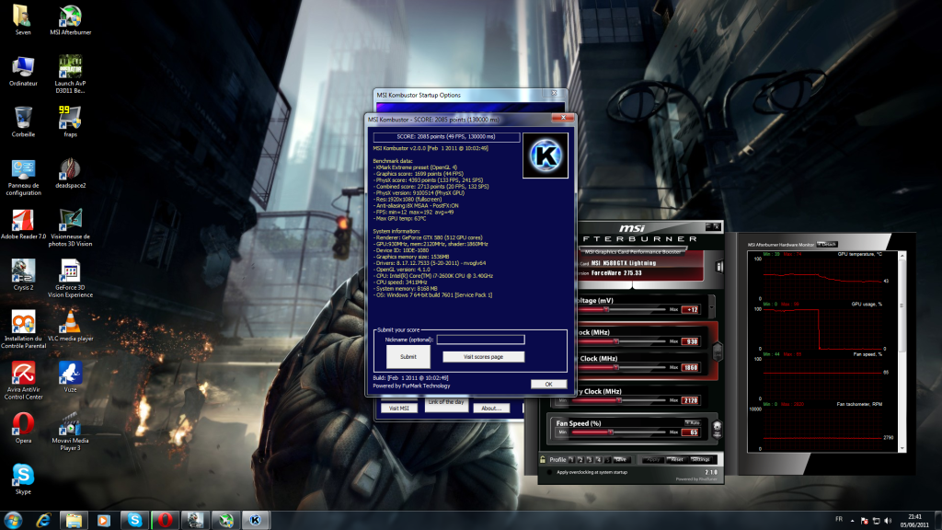Click the Core Voltage value box showing +12
This screenshot has width=942, height=530.
point(690,309)
